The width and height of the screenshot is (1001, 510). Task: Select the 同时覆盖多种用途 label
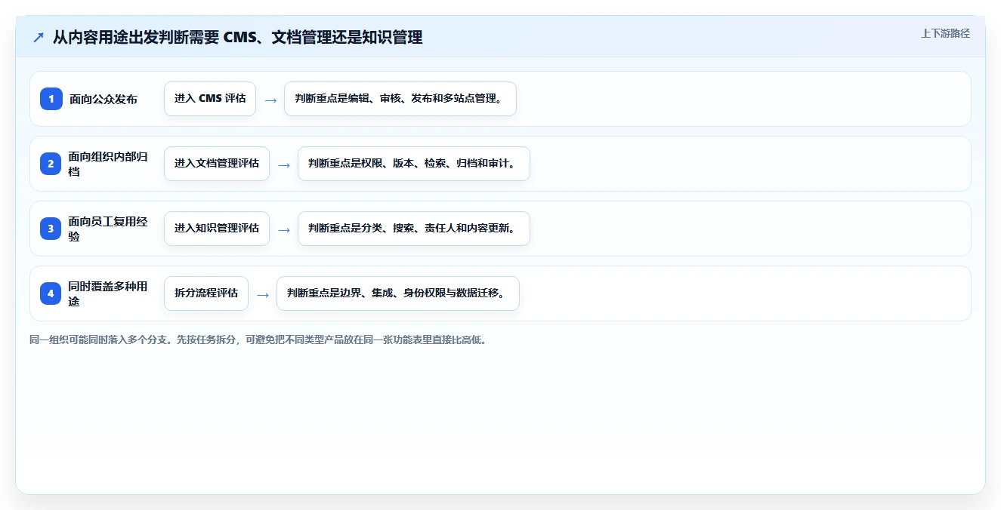[x=108, y=293]
